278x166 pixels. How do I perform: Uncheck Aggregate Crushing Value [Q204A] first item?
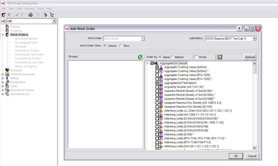(x=157, y=67)
